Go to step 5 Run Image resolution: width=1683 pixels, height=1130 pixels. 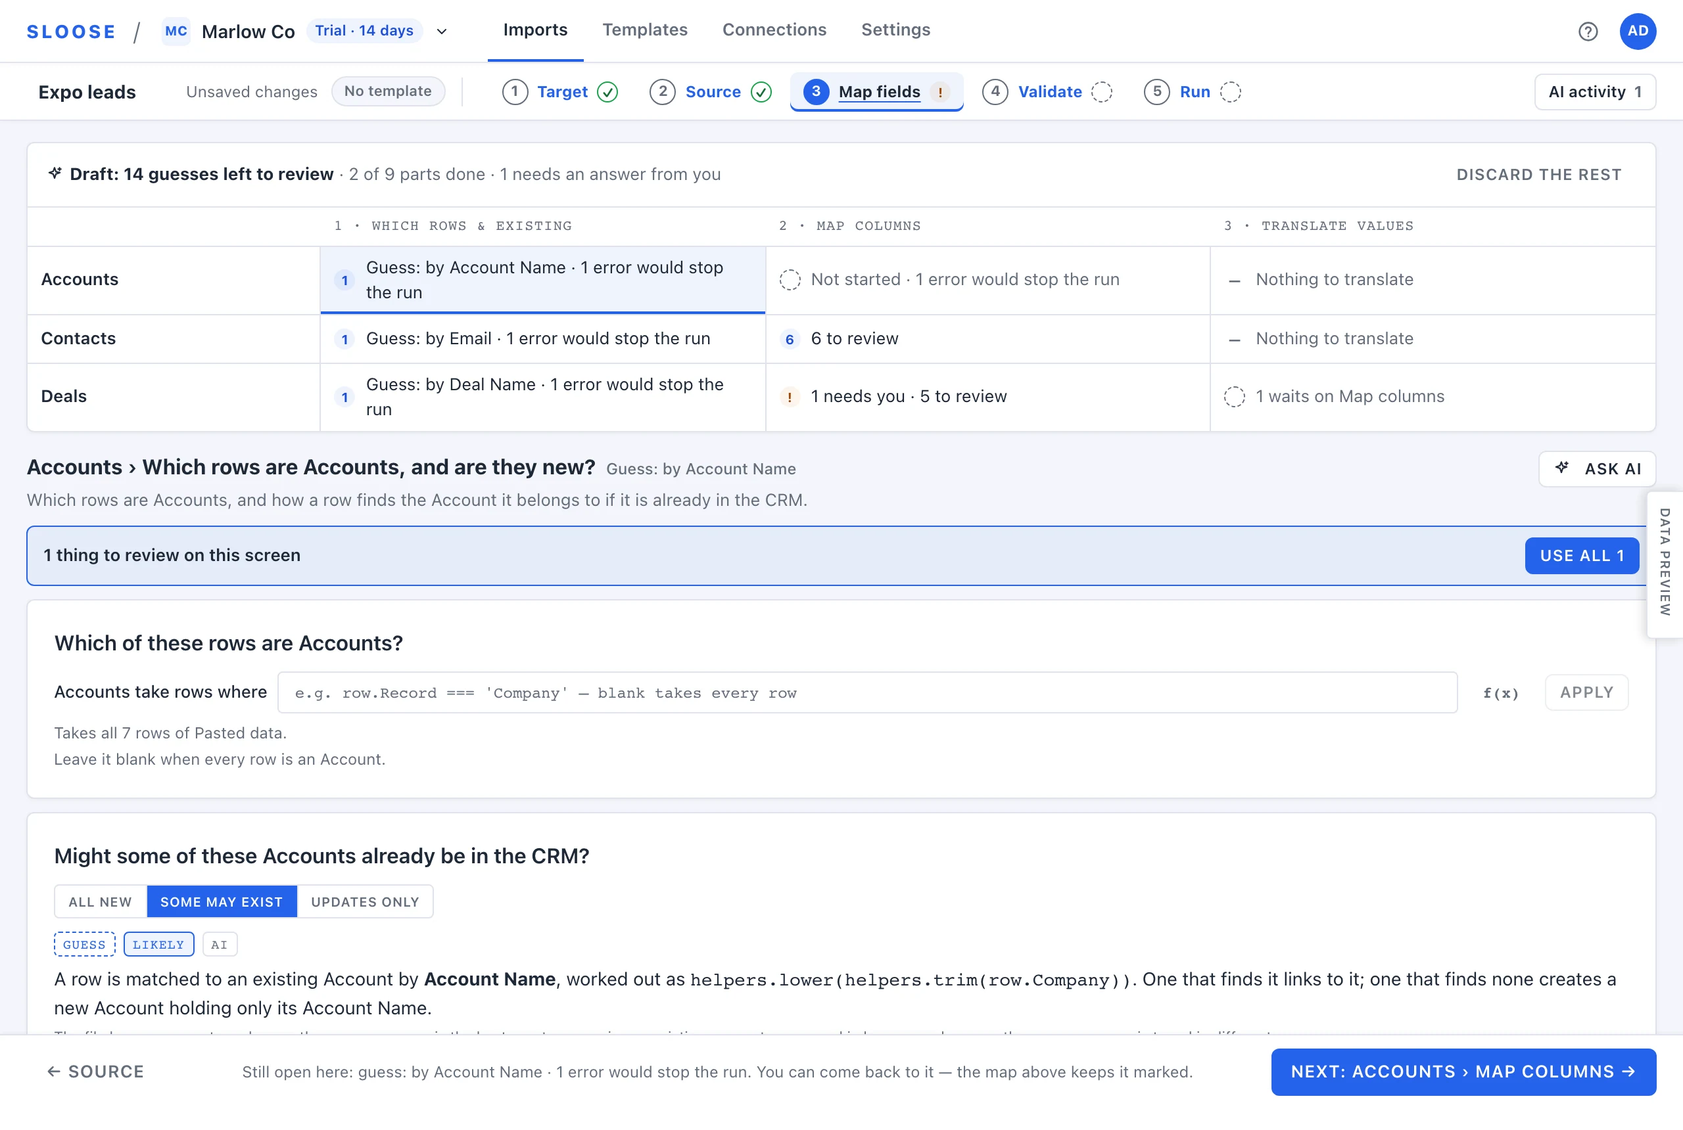coord(1192,91)
